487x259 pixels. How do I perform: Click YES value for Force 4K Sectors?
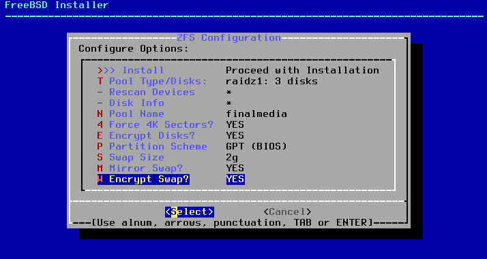tap(235, 124)
